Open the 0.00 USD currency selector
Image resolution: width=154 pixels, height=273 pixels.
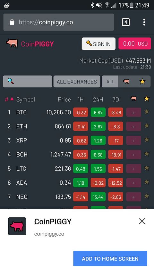click(135, 44)
